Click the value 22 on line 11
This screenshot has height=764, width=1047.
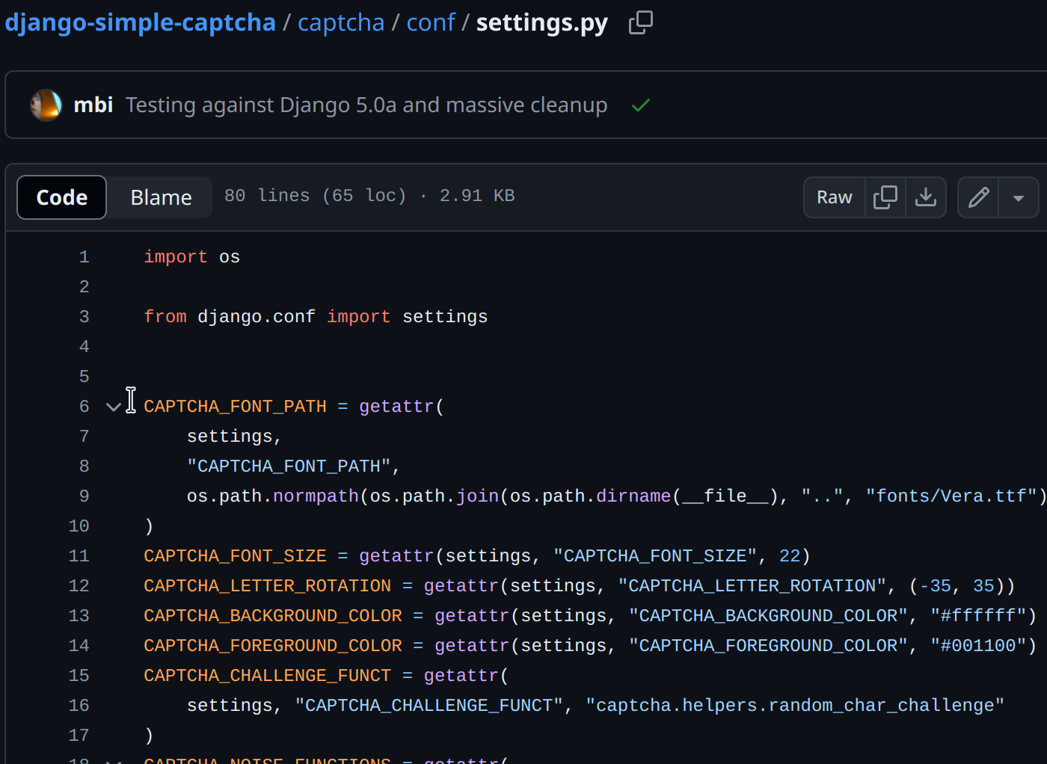point(790,556)
